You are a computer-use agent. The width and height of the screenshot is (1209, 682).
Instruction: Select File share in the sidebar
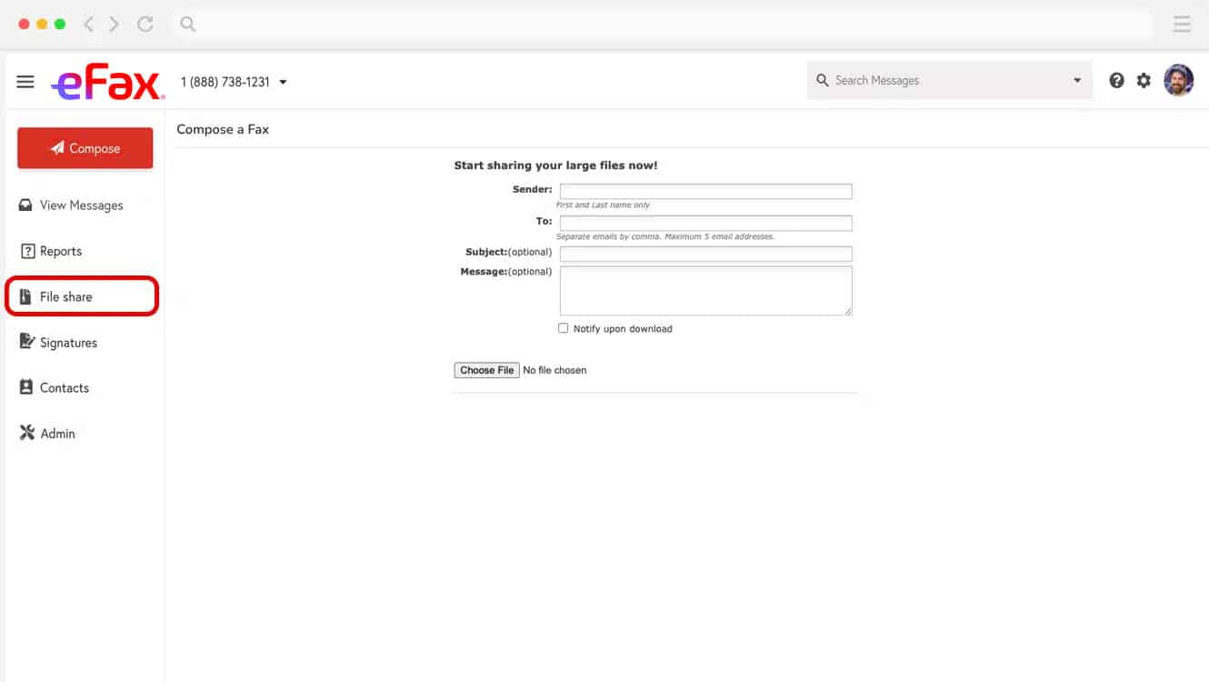[x=65, y=297]
